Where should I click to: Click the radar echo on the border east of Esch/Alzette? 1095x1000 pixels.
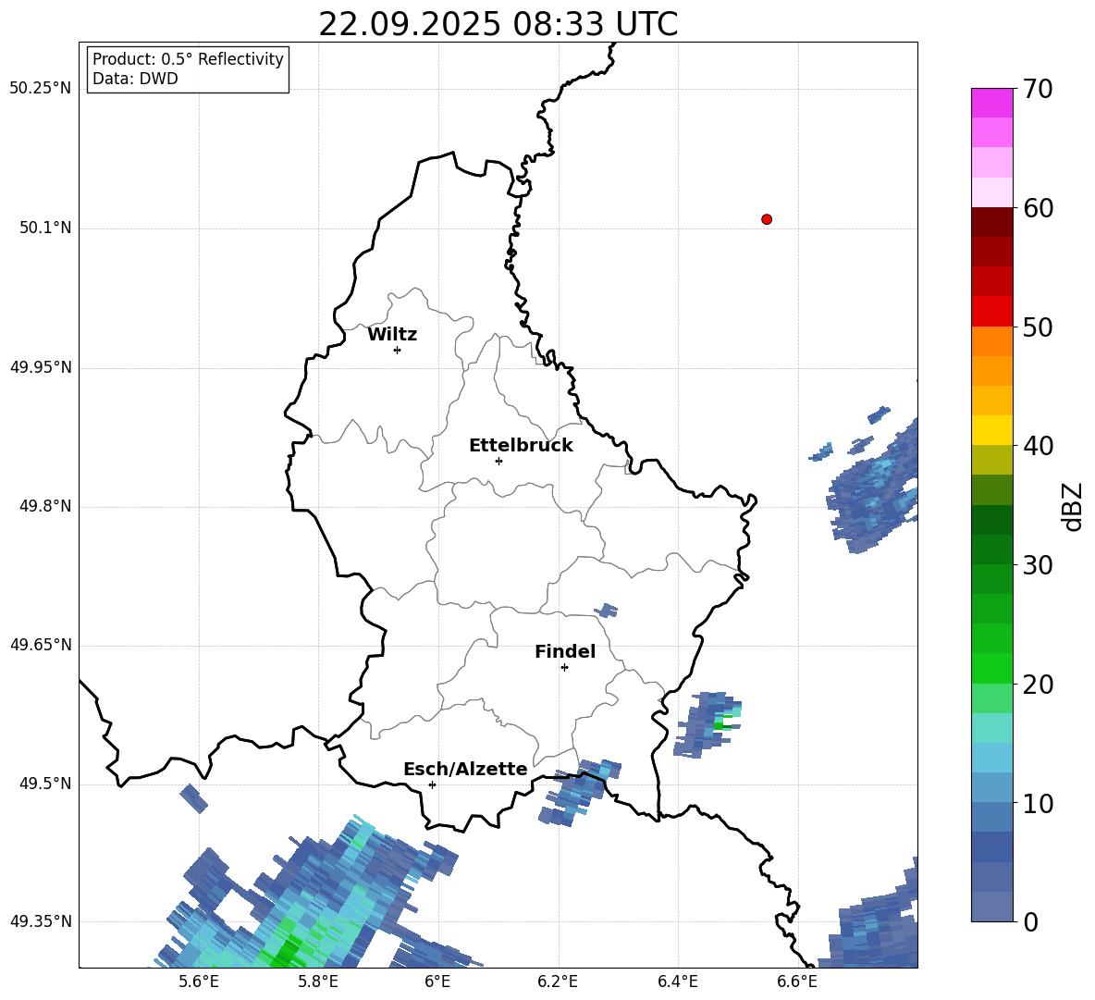pos(578,792)
